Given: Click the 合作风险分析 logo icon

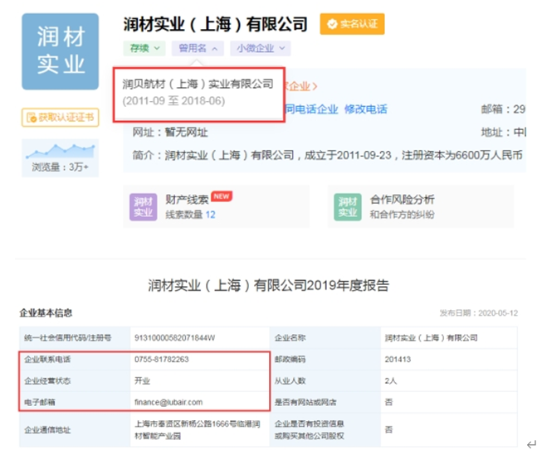Looking at the screenshot, I should (348, 206).
